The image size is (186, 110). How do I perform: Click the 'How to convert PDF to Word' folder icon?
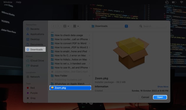click(52, 43)
